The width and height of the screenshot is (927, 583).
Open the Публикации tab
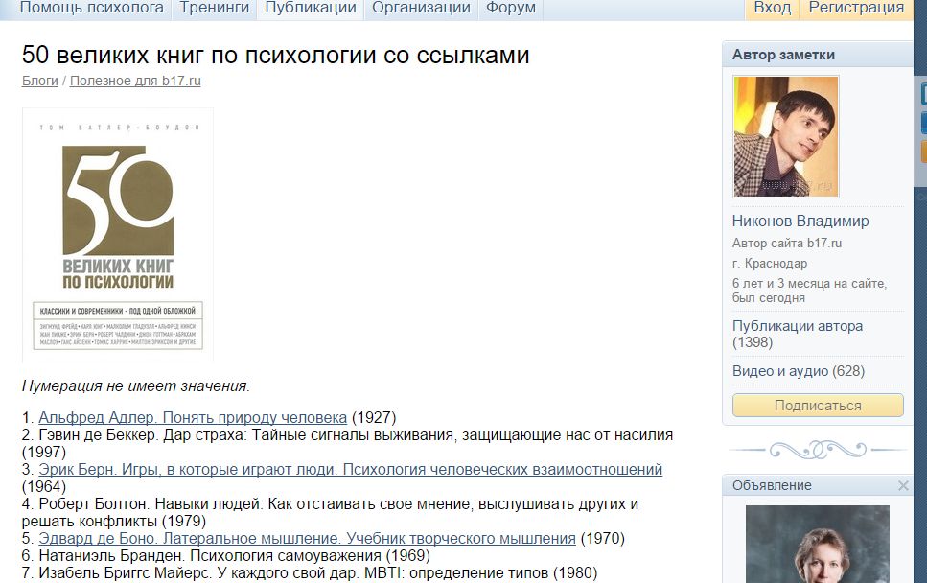(311, 8)
